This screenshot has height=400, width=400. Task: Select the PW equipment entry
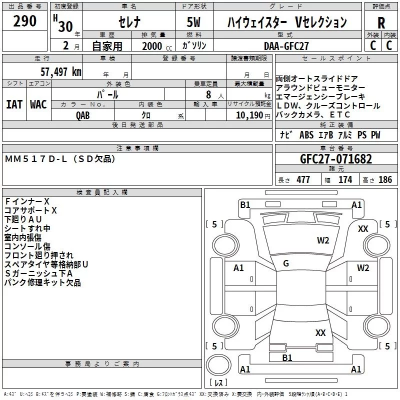(375, 135)
